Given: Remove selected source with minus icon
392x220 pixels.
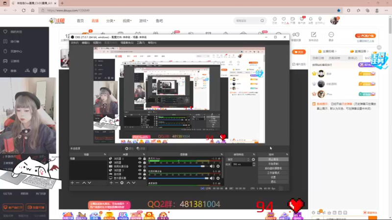Looking at the screenshot, I should tap(117, 183).
